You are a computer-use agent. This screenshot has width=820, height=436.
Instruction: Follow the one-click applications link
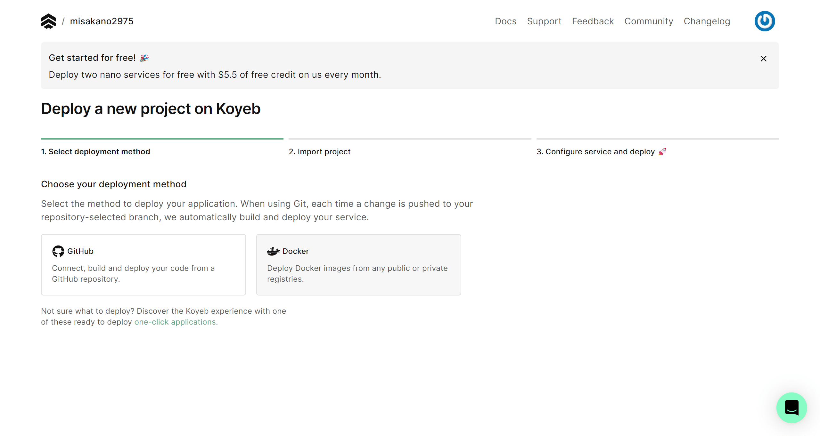(175, 322)
